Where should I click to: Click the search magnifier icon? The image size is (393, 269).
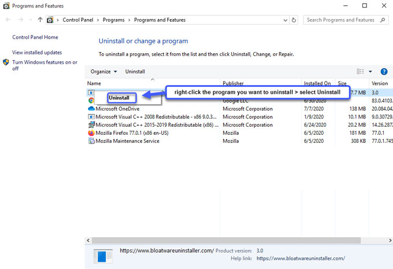(383, 20)
